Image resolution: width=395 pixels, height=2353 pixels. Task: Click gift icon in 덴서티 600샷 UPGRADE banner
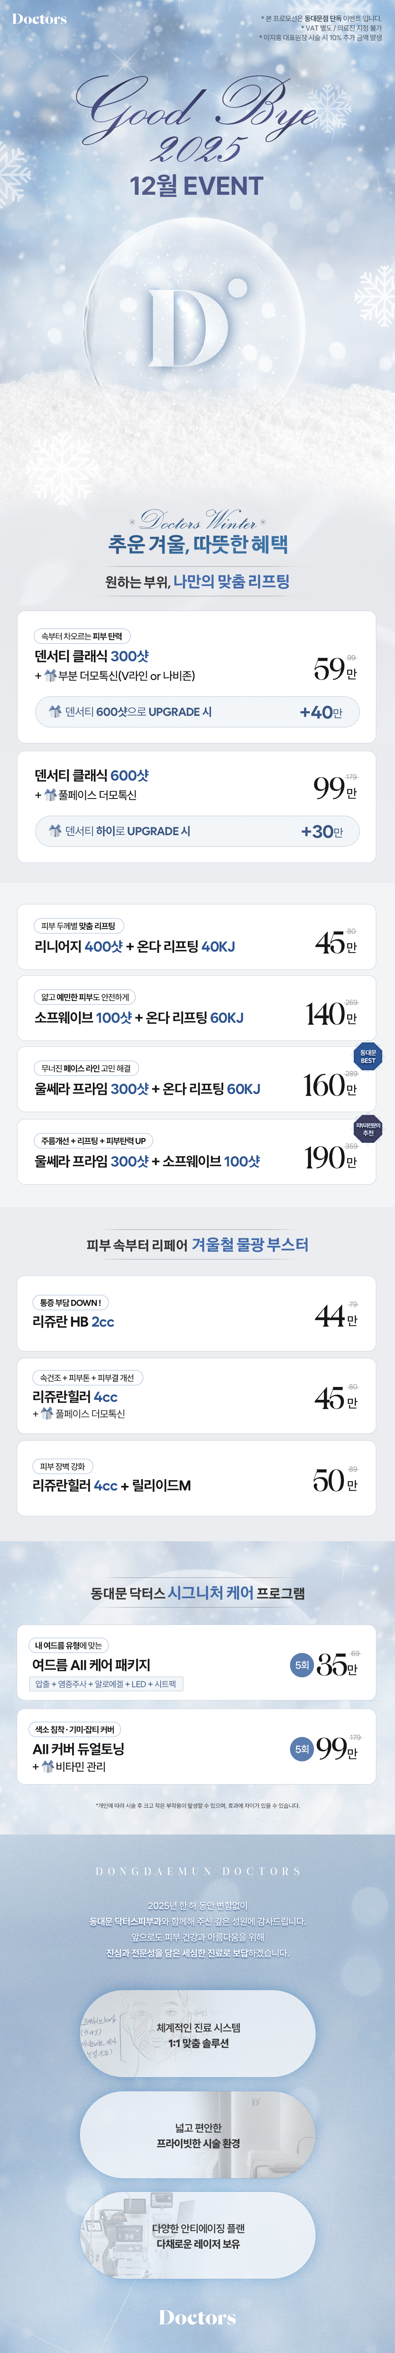56,712
